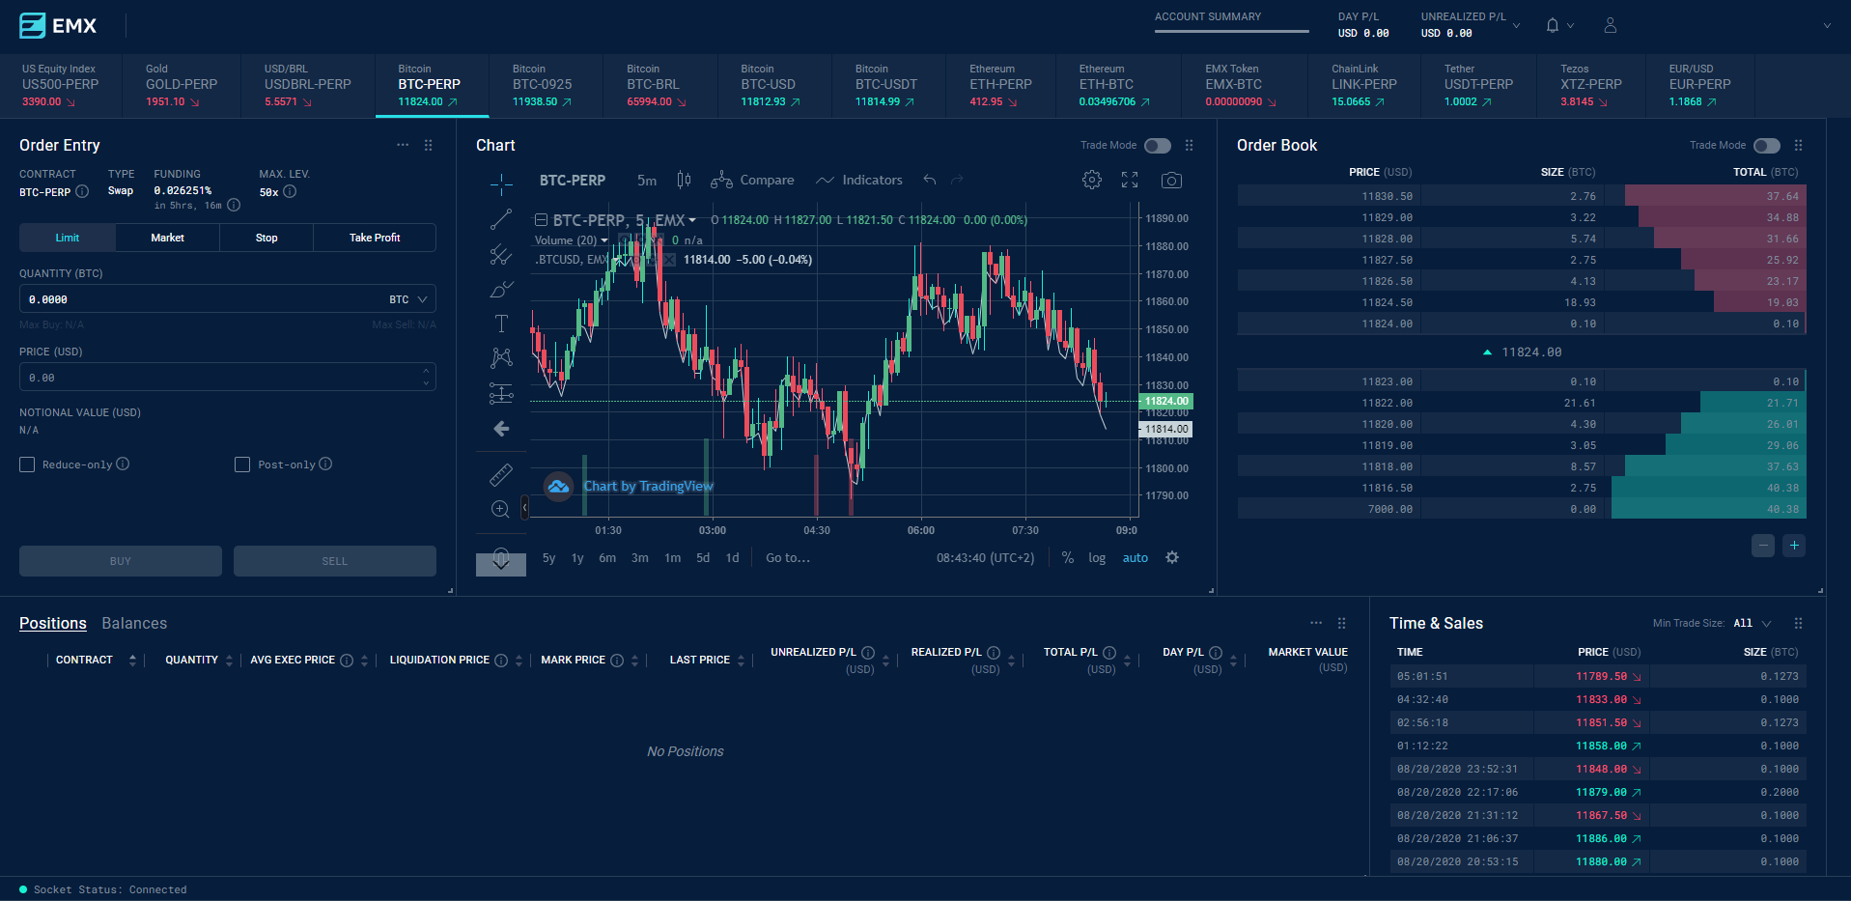This screenshot has height=901, width=1851.
Task: Click the back arrow in chart toolbar
Action: (501, 429)
